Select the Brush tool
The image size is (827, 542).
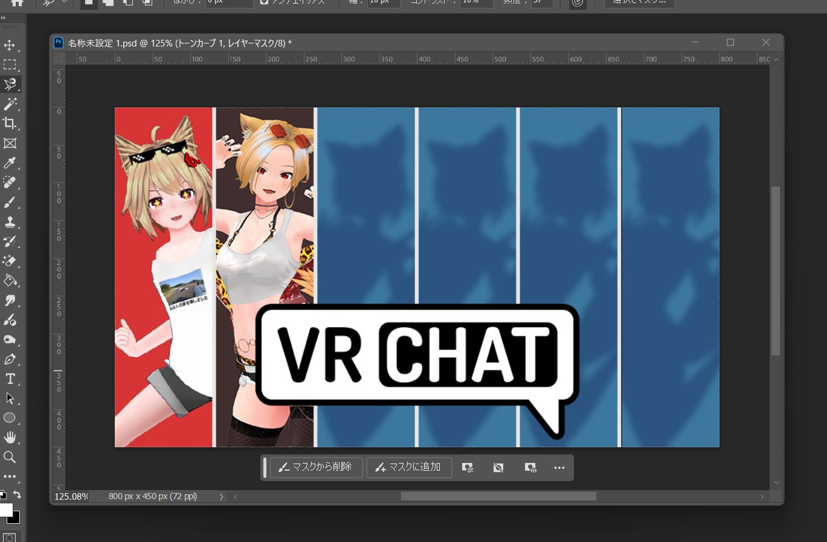[10, 202]
